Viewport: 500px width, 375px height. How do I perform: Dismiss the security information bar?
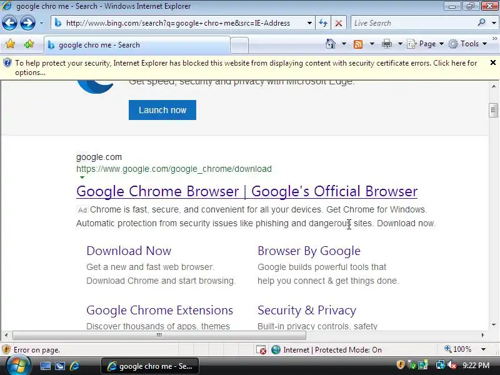493,63
